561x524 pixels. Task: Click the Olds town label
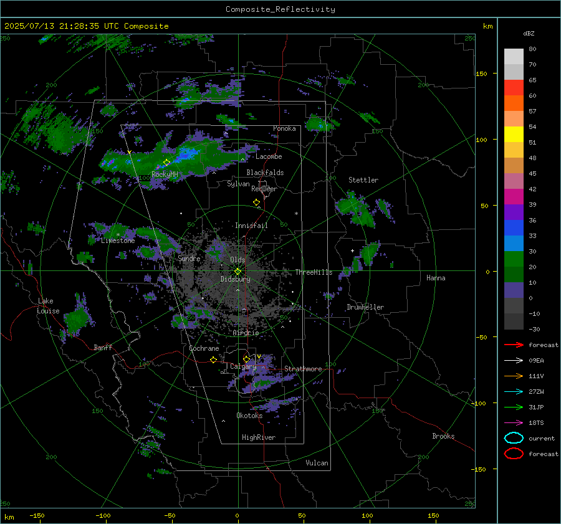click(x=237, y=260)
